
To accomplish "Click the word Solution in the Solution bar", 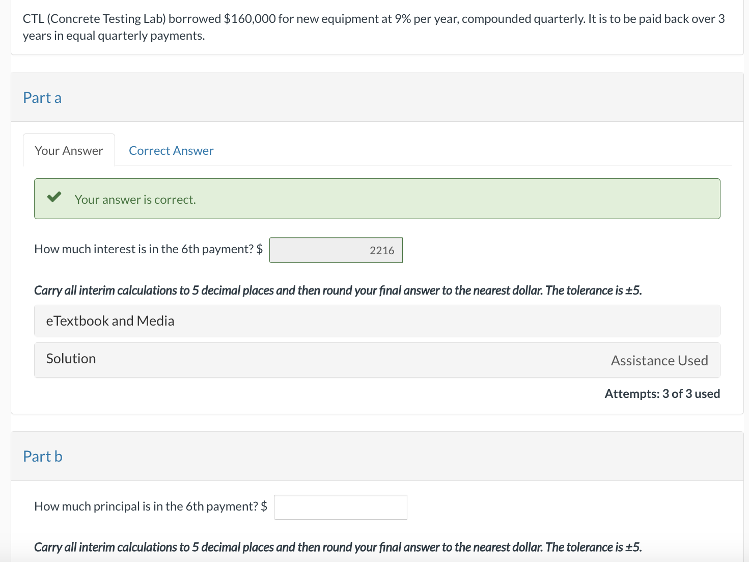I will pos(71,359).
